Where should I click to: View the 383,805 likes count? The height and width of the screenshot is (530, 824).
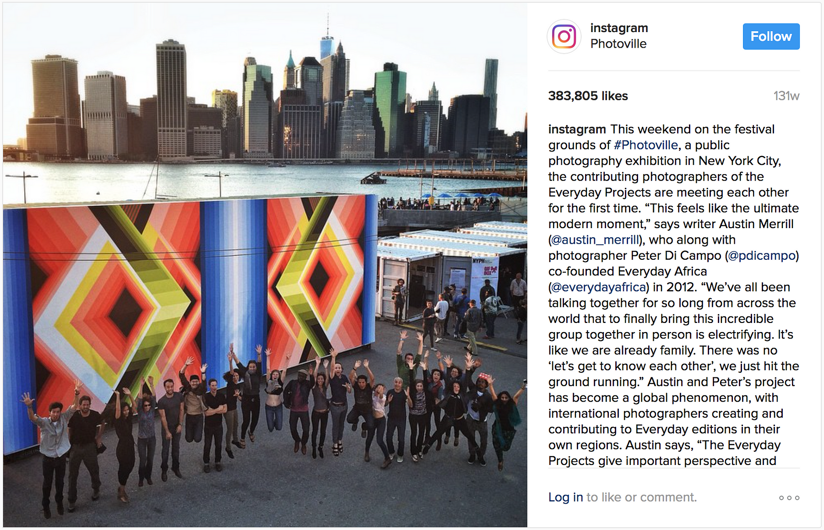pyautogui.click(x=588, y=96)
